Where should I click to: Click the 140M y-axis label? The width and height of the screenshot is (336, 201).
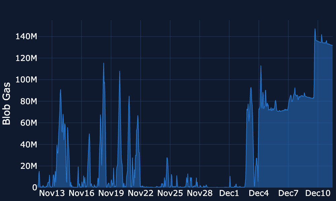26,37
